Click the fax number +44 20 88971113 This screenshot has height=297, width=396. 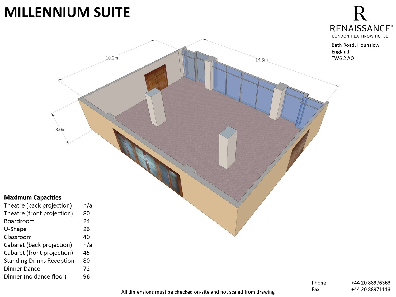pos(371,289)
